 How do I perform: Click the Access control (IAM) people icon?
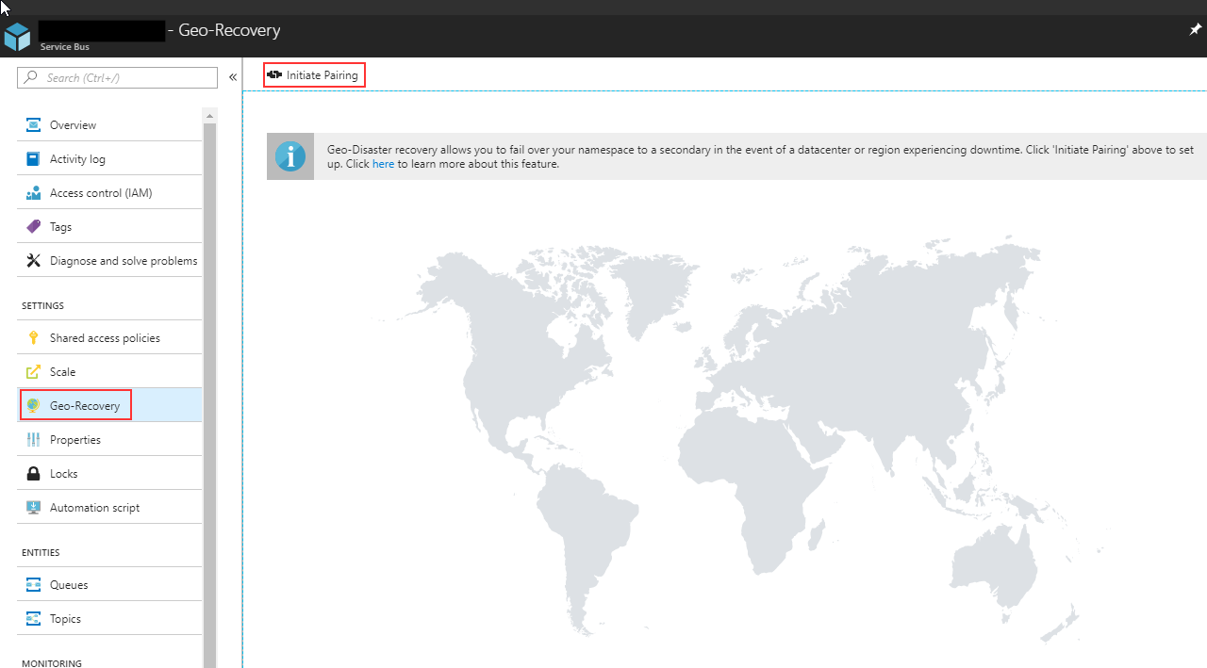33,192
